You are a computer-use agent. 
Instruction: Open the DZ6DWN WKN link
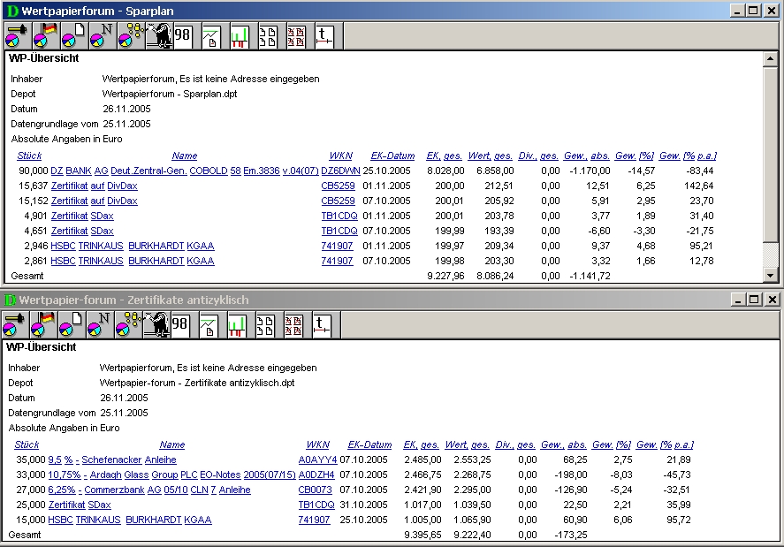pos(340,171)
